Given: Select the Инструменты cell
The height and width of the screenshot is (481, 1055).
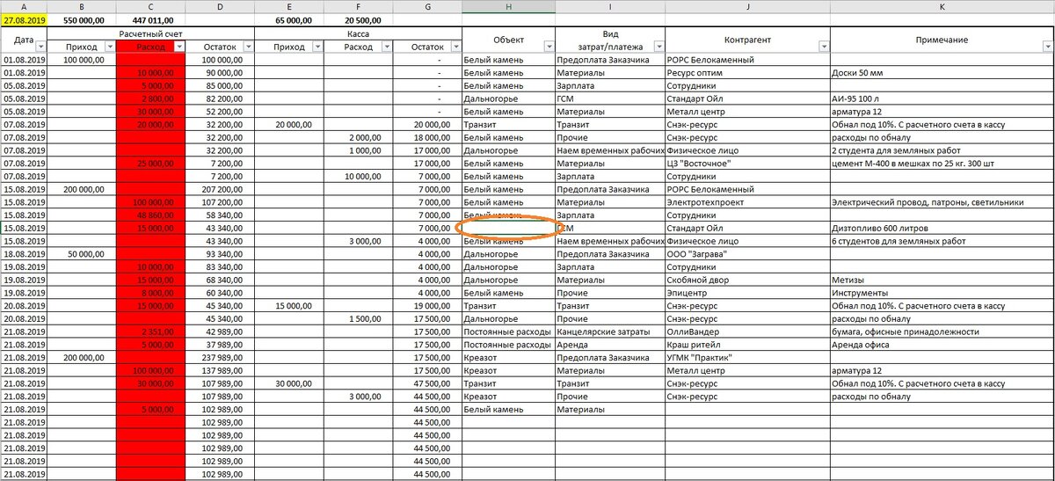Looking at the screenshot, I should [942, 293].
